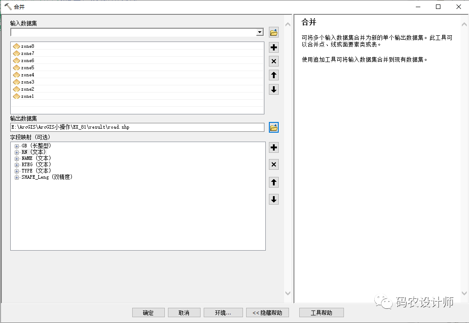Viewport: 469px width, 323px height.
Task: Click the output dataset path field
Action: pos(137,127)
